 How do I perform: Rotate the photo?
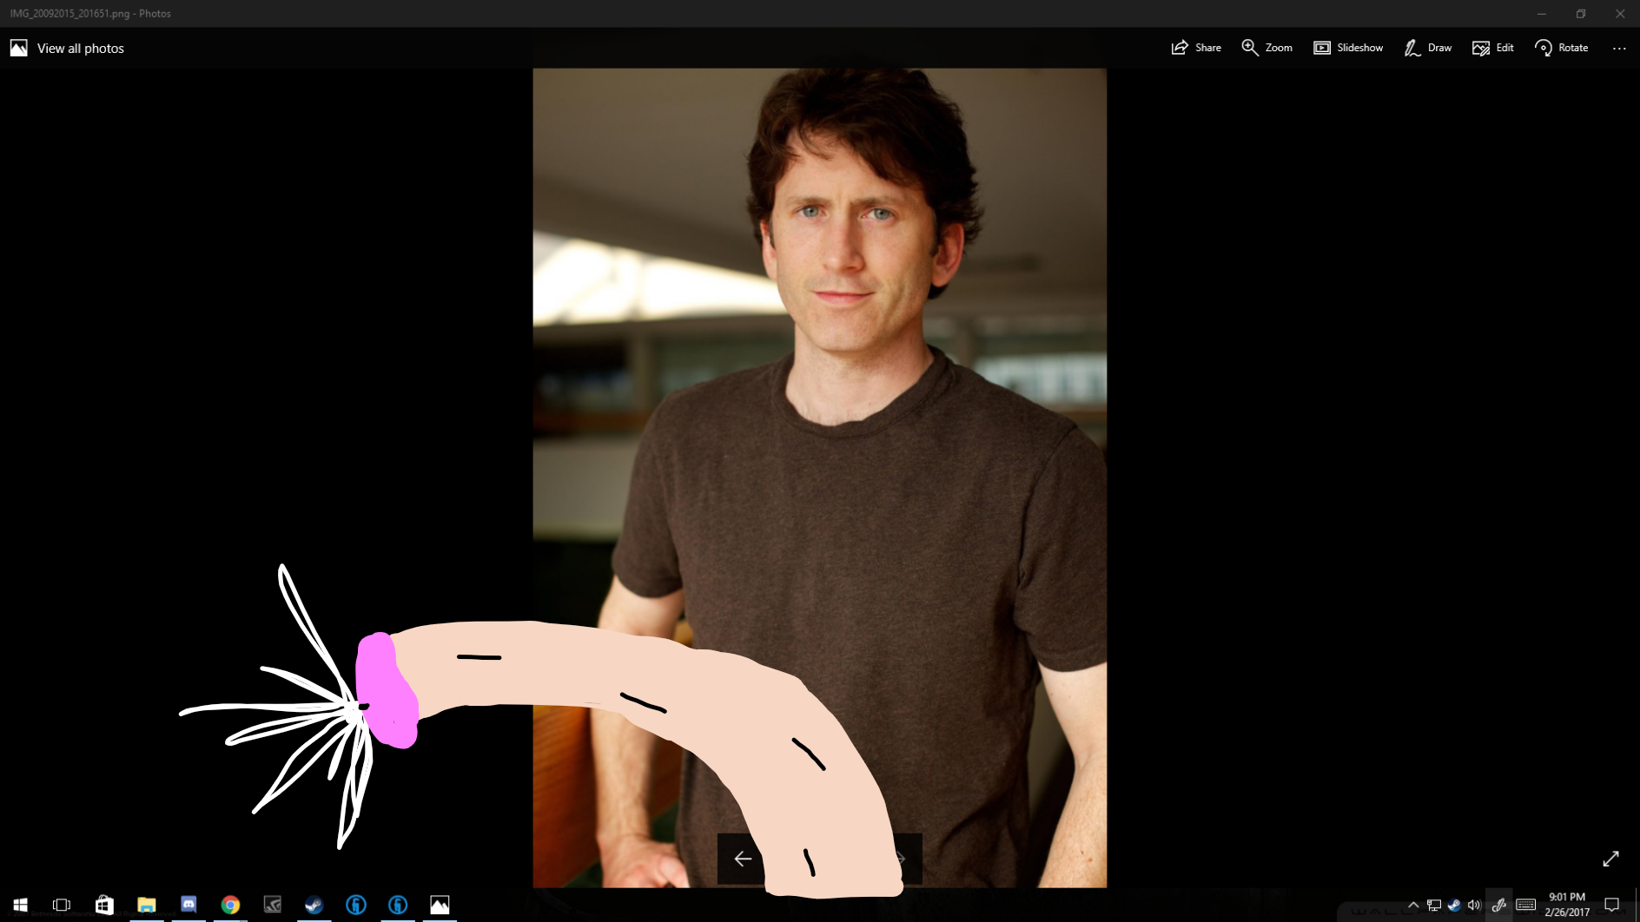(1561, 48)
